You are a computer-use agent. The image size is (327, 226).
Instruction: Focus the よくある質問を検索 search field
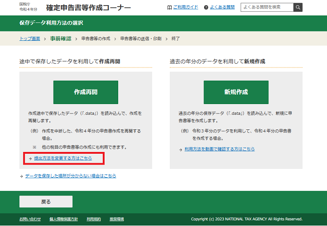(266, 8)
